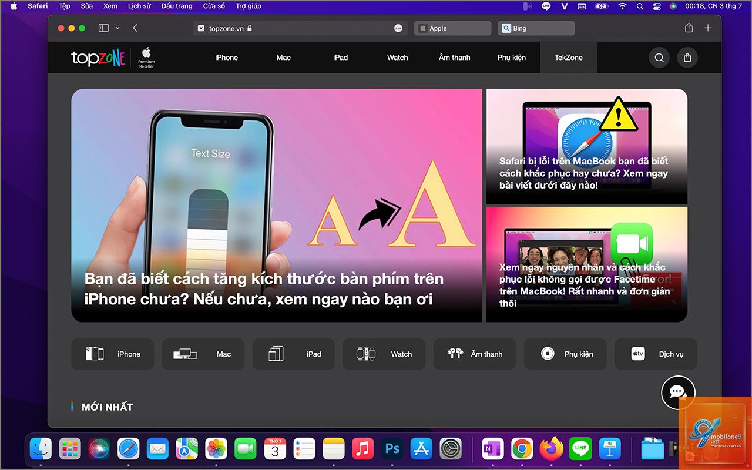Open FaceTime from the Dock
The height and width of the screenshot is (470, 752).
click(x=246, y=449)
